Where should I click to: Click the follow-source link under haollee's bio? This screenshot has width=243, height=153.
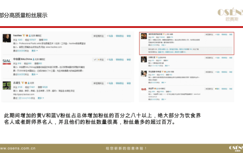click(x=21, y=51)
